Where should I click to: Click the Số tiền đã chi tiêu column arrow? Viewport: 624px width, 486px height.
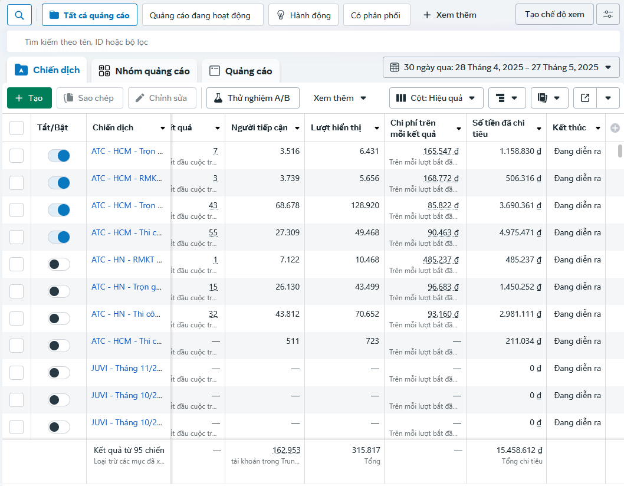[x=539, y=129]
